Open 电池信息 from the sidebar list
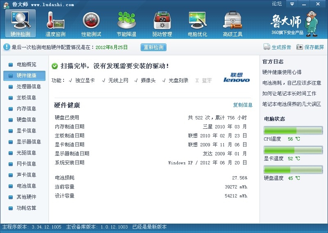Screen dimensions: 328x233 pos(26,186)
